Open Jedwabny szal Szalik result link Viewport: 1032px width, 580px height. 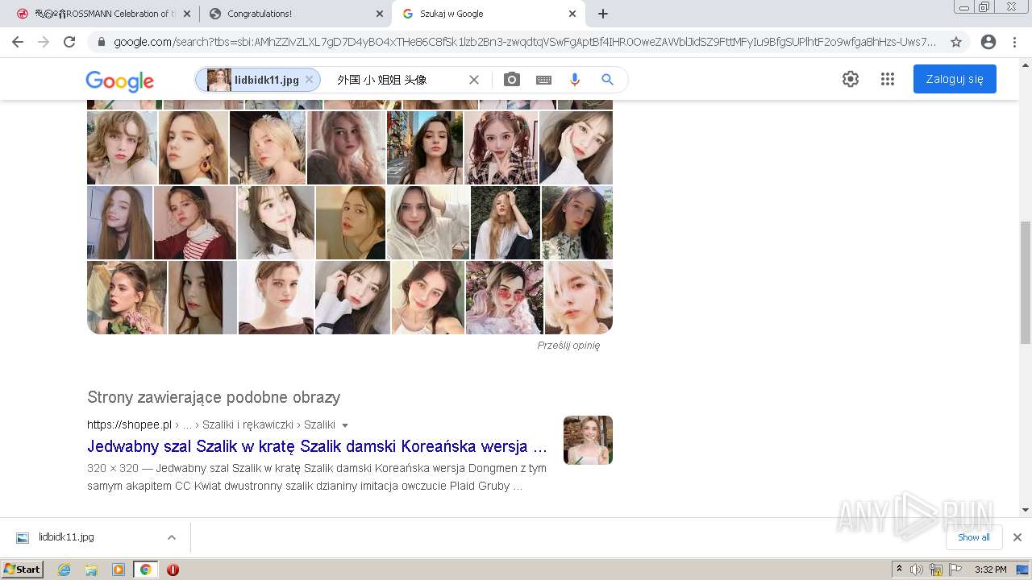317,446
